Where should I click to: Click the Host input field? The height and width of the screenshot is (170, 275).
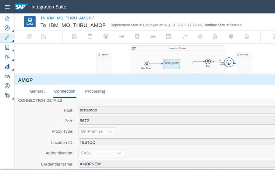(x=177, y=110)
